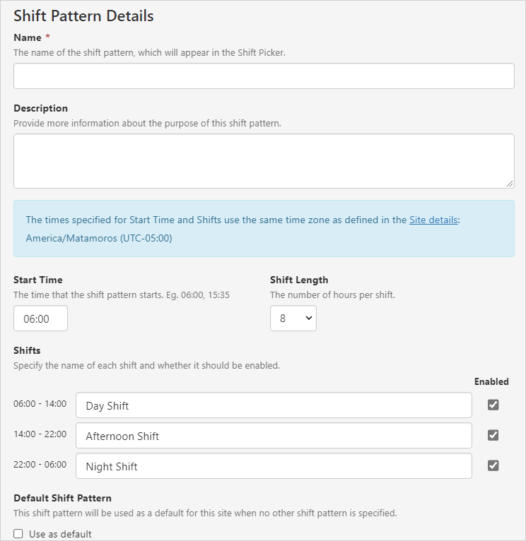Click the Afternoon Shift name field
The image size is (526, 541).
(274, 436)
